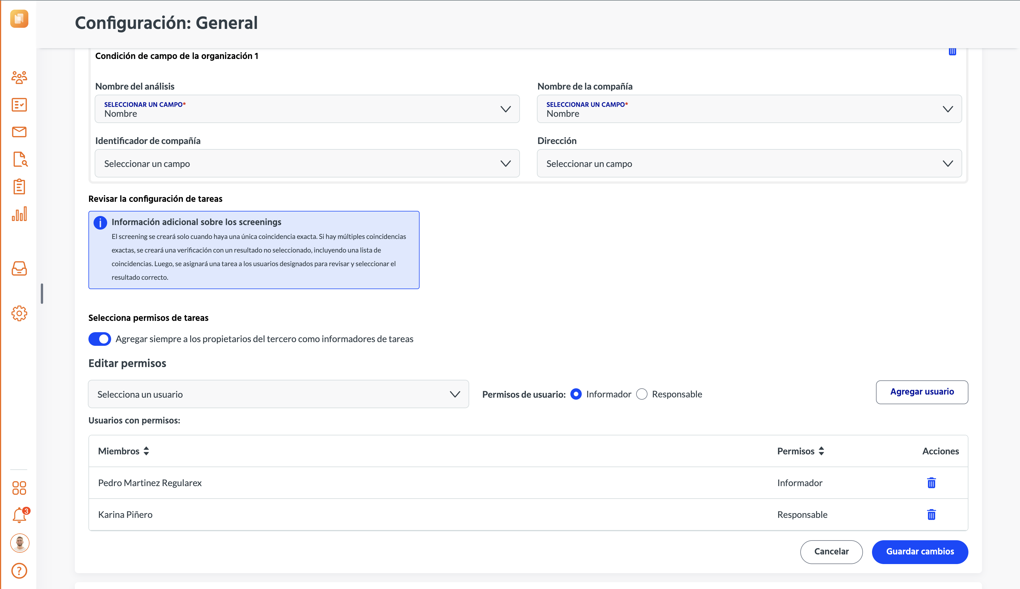Screen dimensions: 1020x589
Task: Open the bar chart reports icon
Action: pos(19,214)
